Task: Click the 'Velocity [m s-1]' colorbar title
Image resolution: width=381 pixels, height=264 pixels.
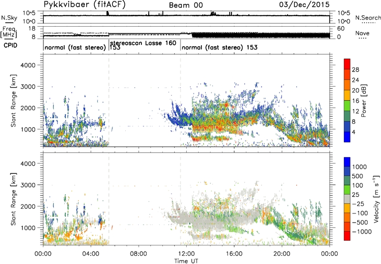Action: [376, 199]
